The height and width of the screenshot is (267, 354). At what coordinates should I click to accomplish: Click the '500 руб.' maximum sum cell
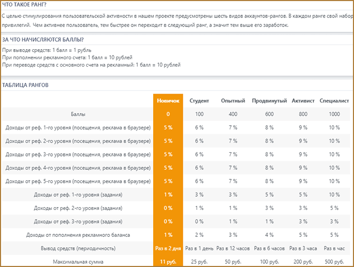point(334,262)
